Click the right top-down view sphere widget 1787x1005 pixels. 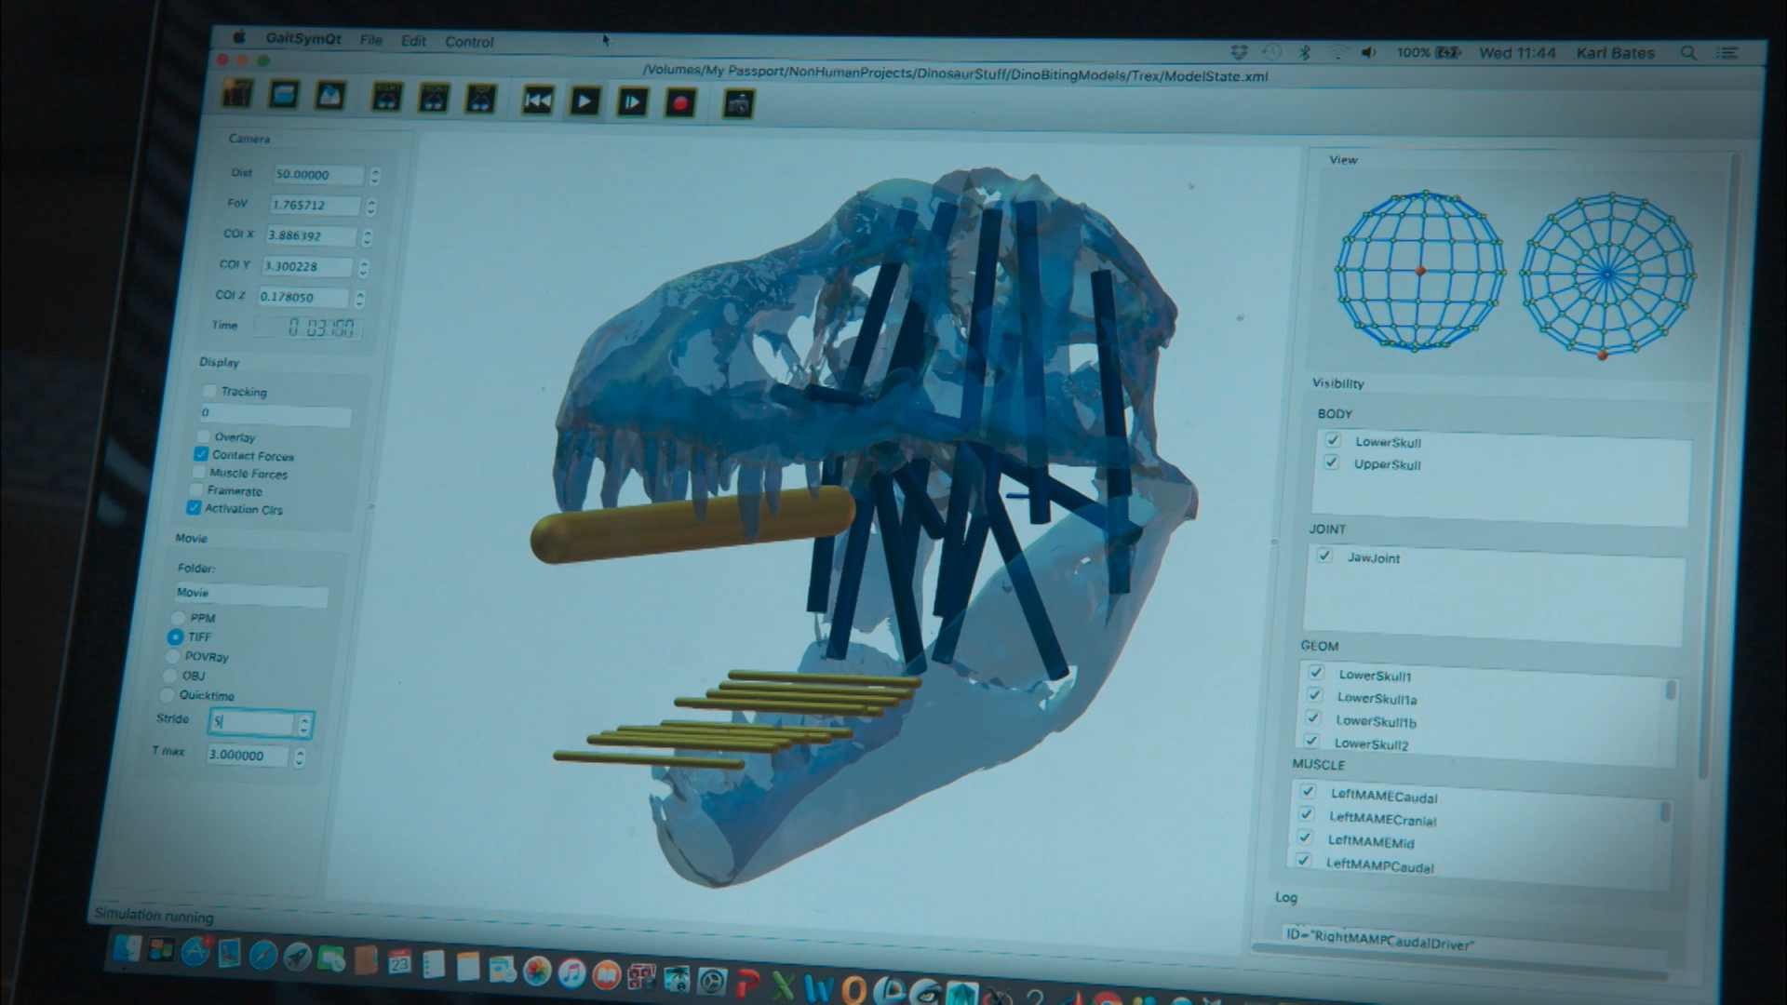[1607, 275]
